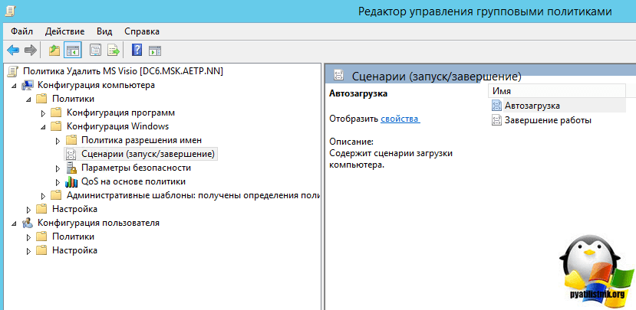Click the Properties toolbar icon

pyautogui.click(x=96, y=51)
